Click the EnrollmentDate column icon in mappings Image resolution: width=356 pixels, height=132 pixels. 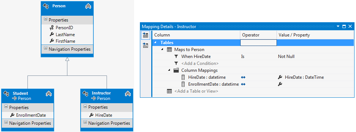pyautogui.click(x=183, y=84)
